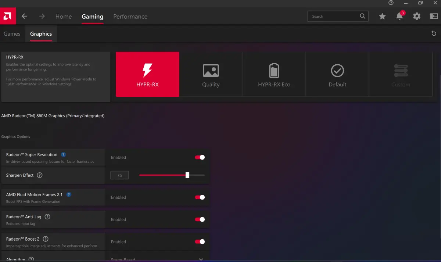Click help icon next to Sharpen Effect
Viewport: 441px width, 262px height.
[x=40, y=175]
